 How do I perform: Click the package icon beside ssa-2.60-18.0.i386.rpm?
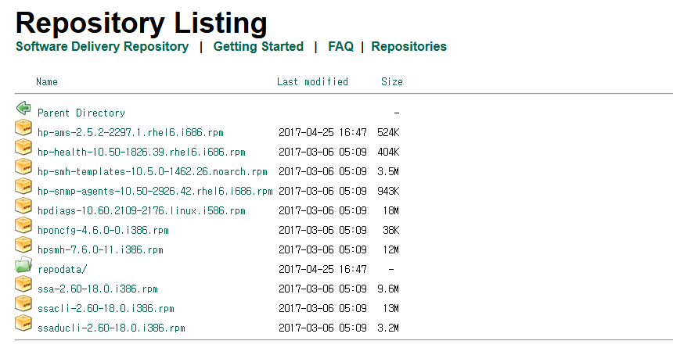tap(23, 284)
